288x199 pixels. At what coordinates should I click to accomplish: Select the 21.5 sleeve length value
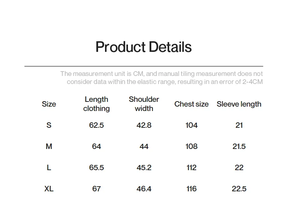click(239, 146)
